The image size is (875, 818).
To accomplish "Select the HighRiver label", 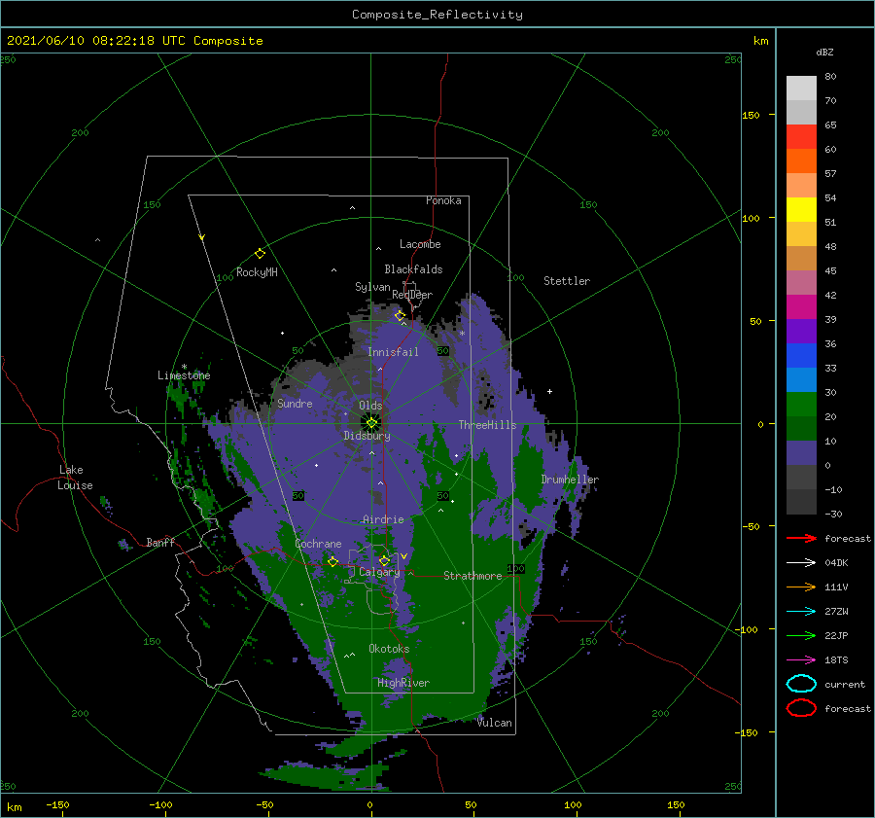I will tap(403, 683).
